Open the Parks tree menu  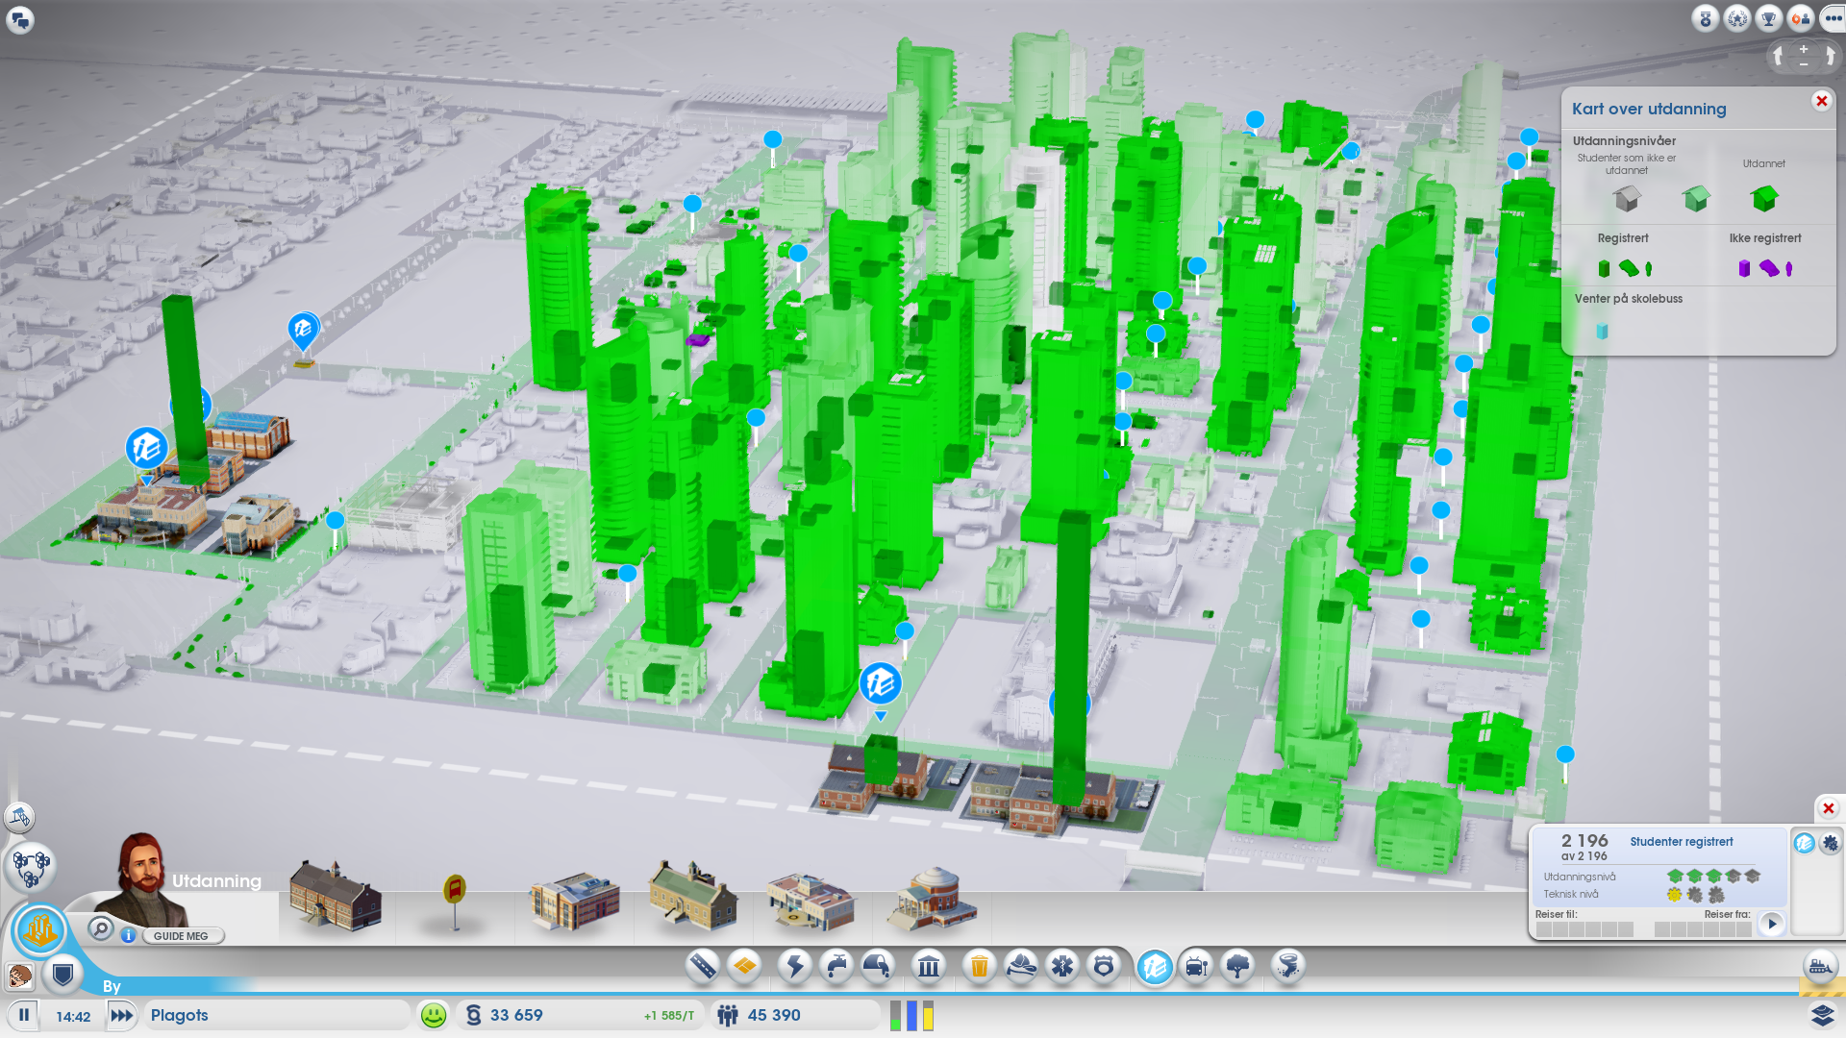[1238, 966]
